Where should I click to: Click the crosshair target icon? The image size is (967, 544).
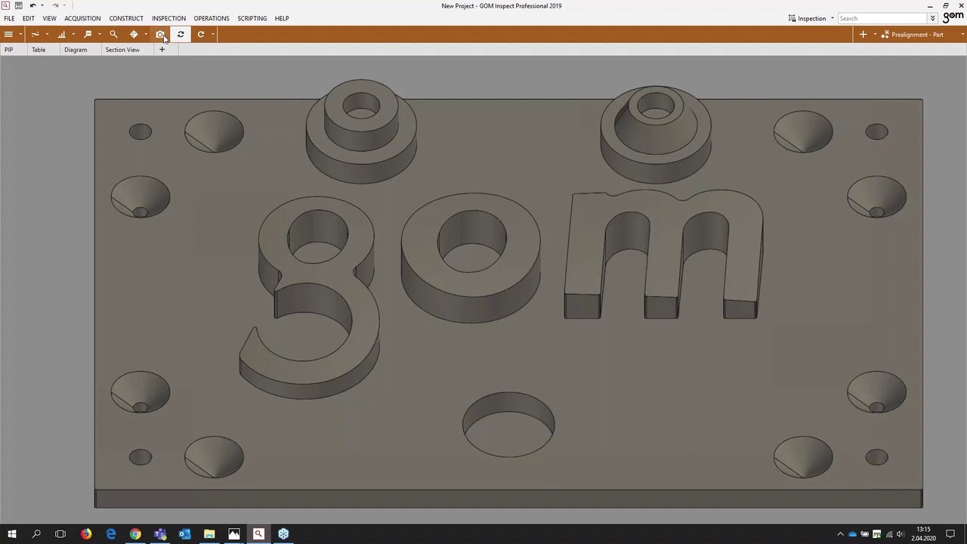pos(134,34)
